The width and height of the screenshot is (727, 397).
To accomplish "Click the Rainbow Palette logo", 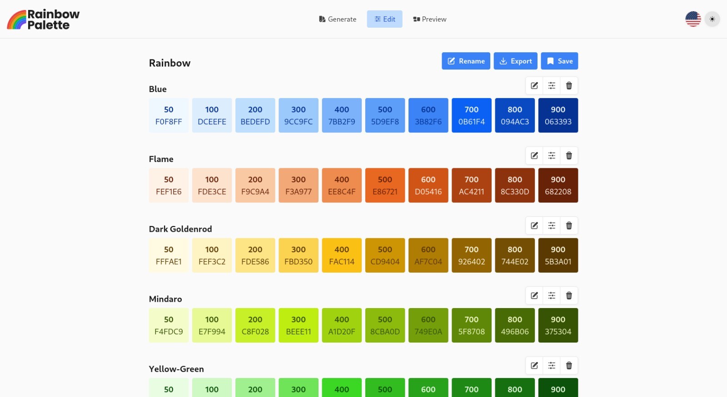I will (43, 20).
